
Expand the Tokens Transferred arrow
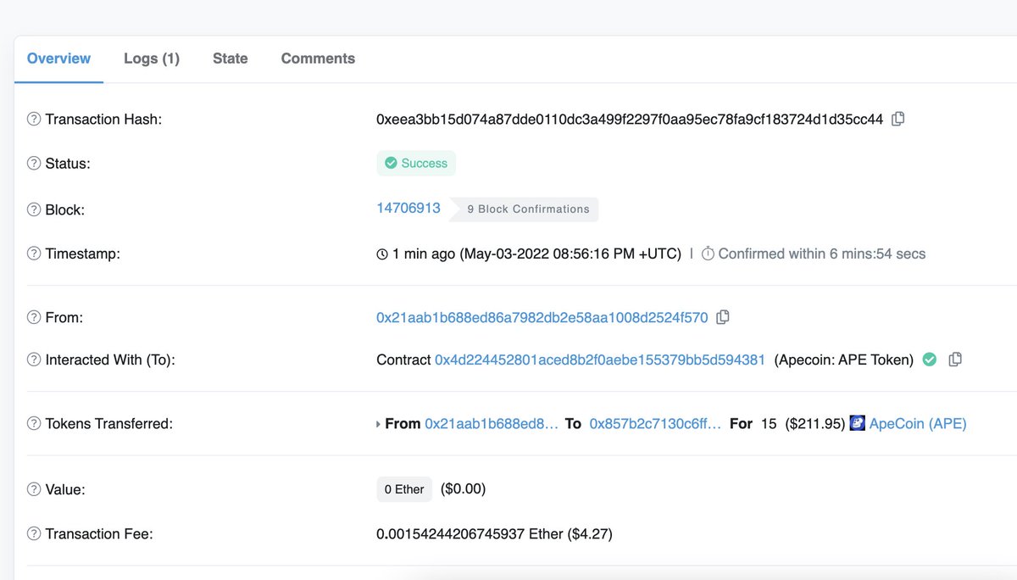click(x=378, y=424)
